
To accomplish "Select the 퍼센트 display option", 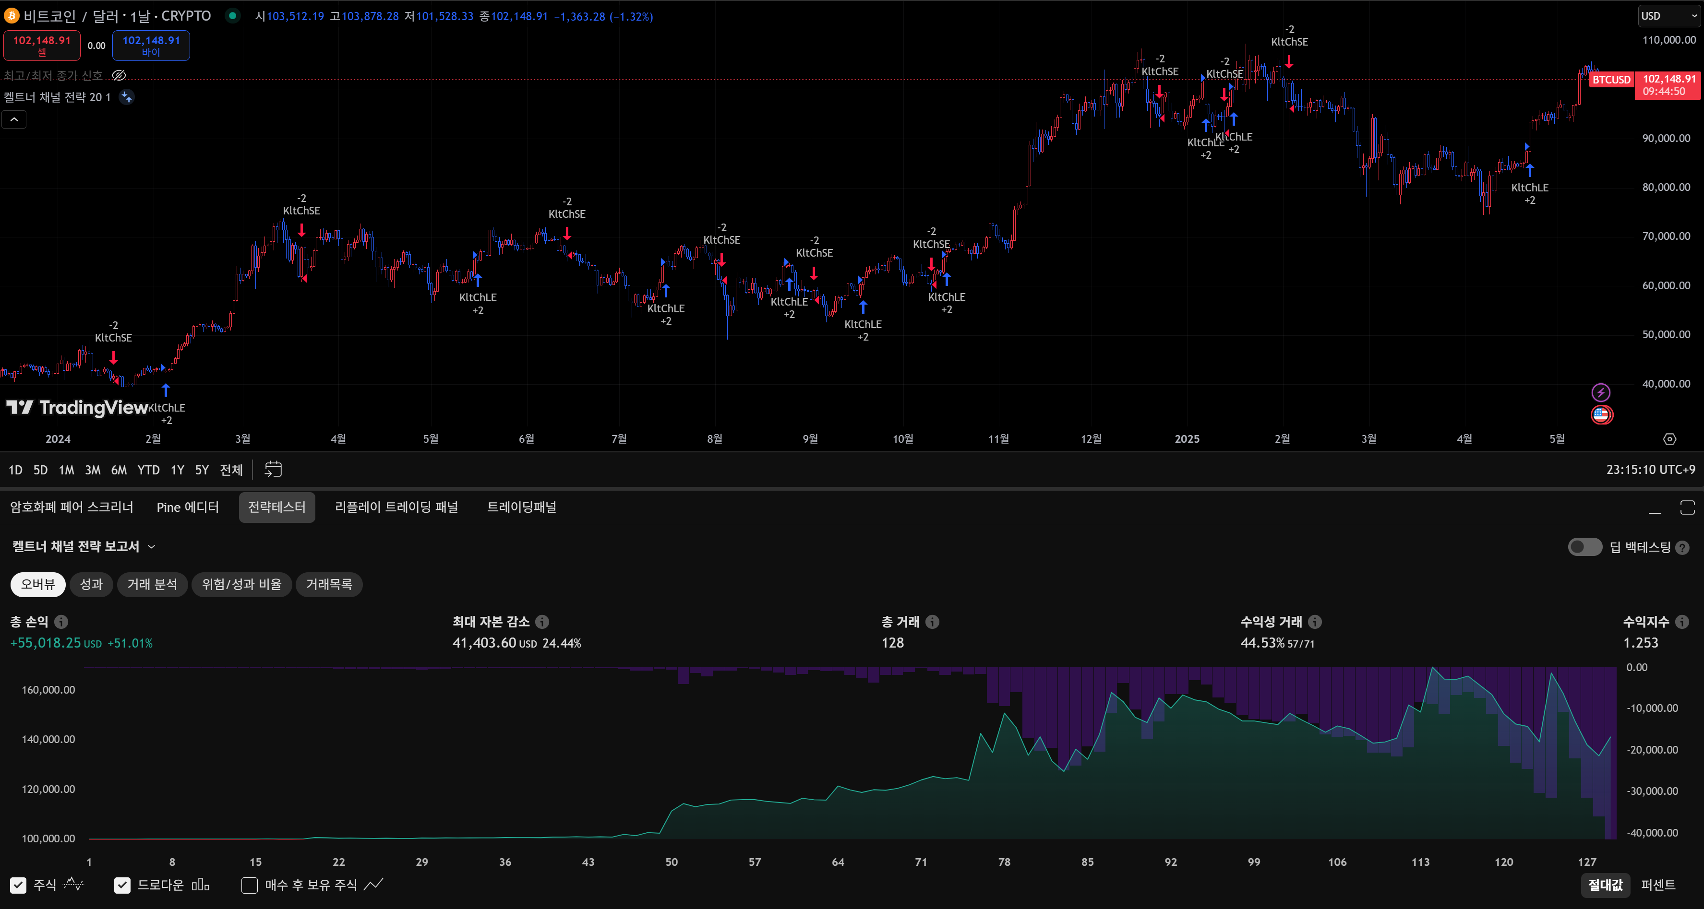I will point(1658,885).
